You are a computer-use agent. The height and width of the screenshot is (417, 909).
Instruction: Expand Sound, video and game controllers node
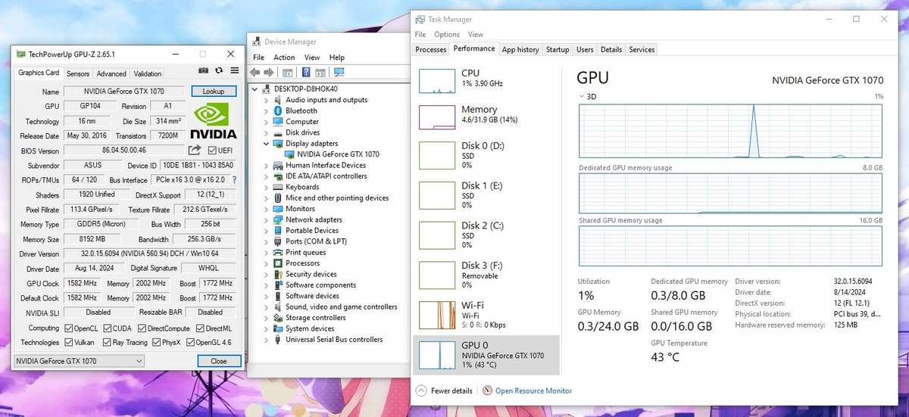point(266,307)
